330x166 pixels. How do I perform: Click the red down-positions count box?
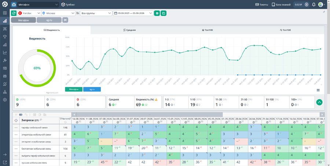click(90, 102)
